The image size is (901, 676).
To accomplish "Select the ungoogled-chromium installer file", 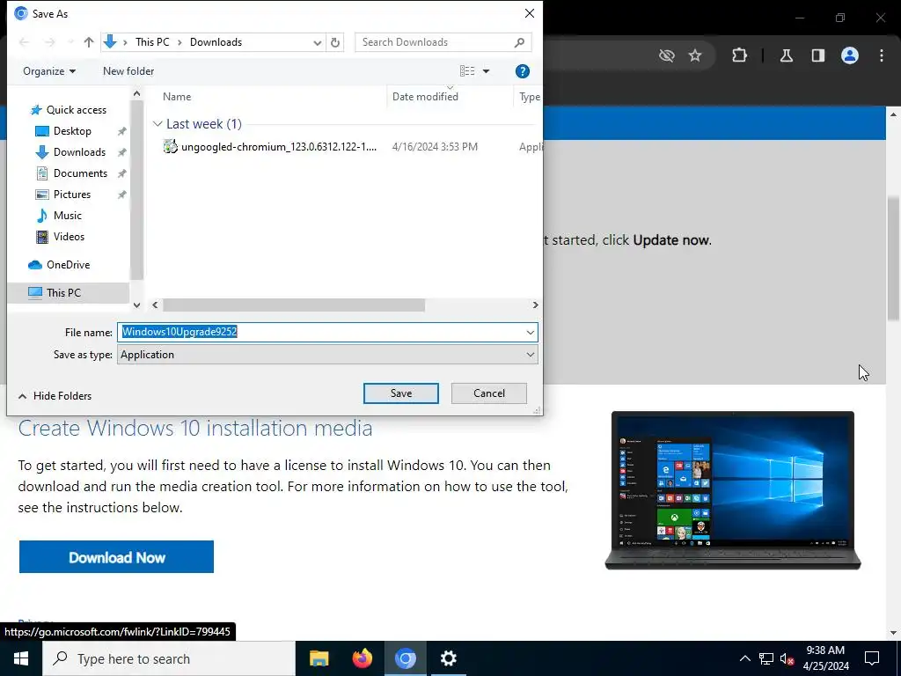I will coord(270,147).
